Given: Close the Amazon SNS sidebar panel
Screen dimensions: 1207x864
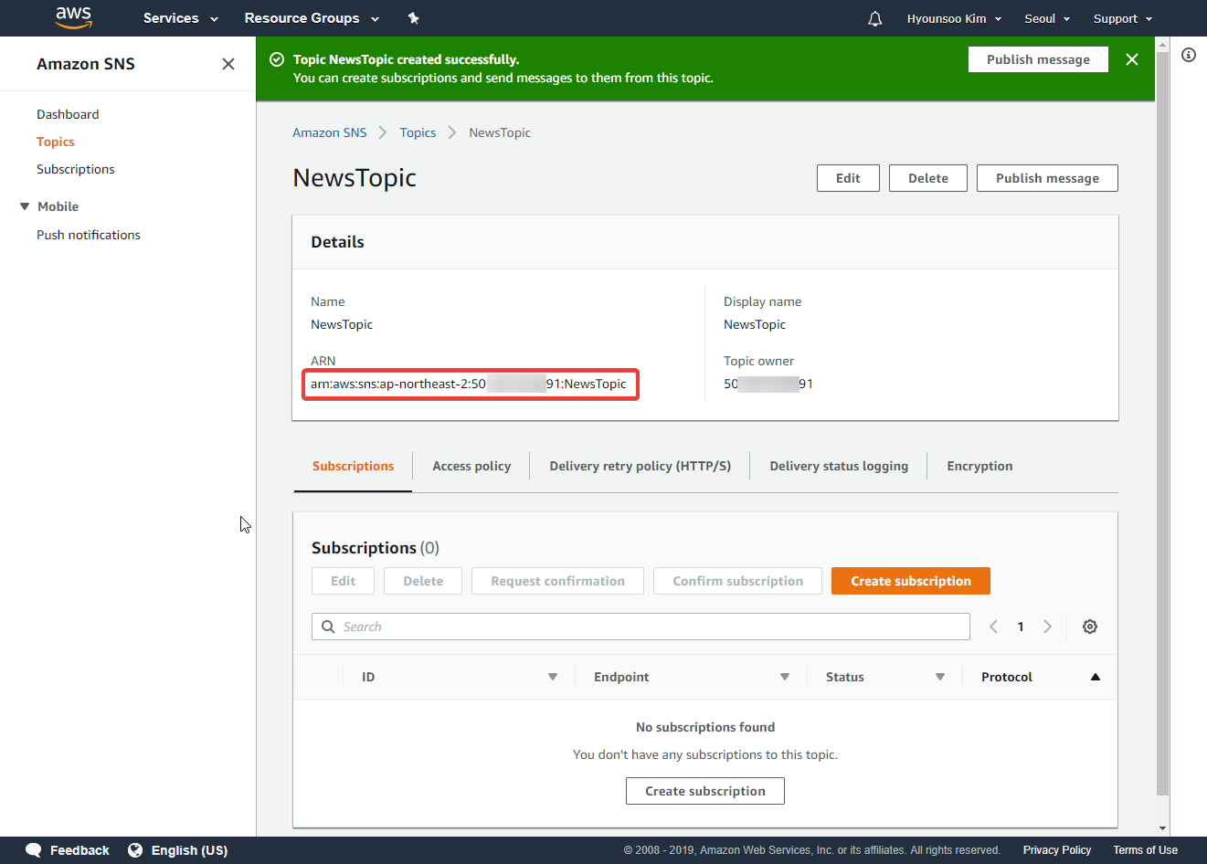Looking at the screenshot, I should [228, 64].
